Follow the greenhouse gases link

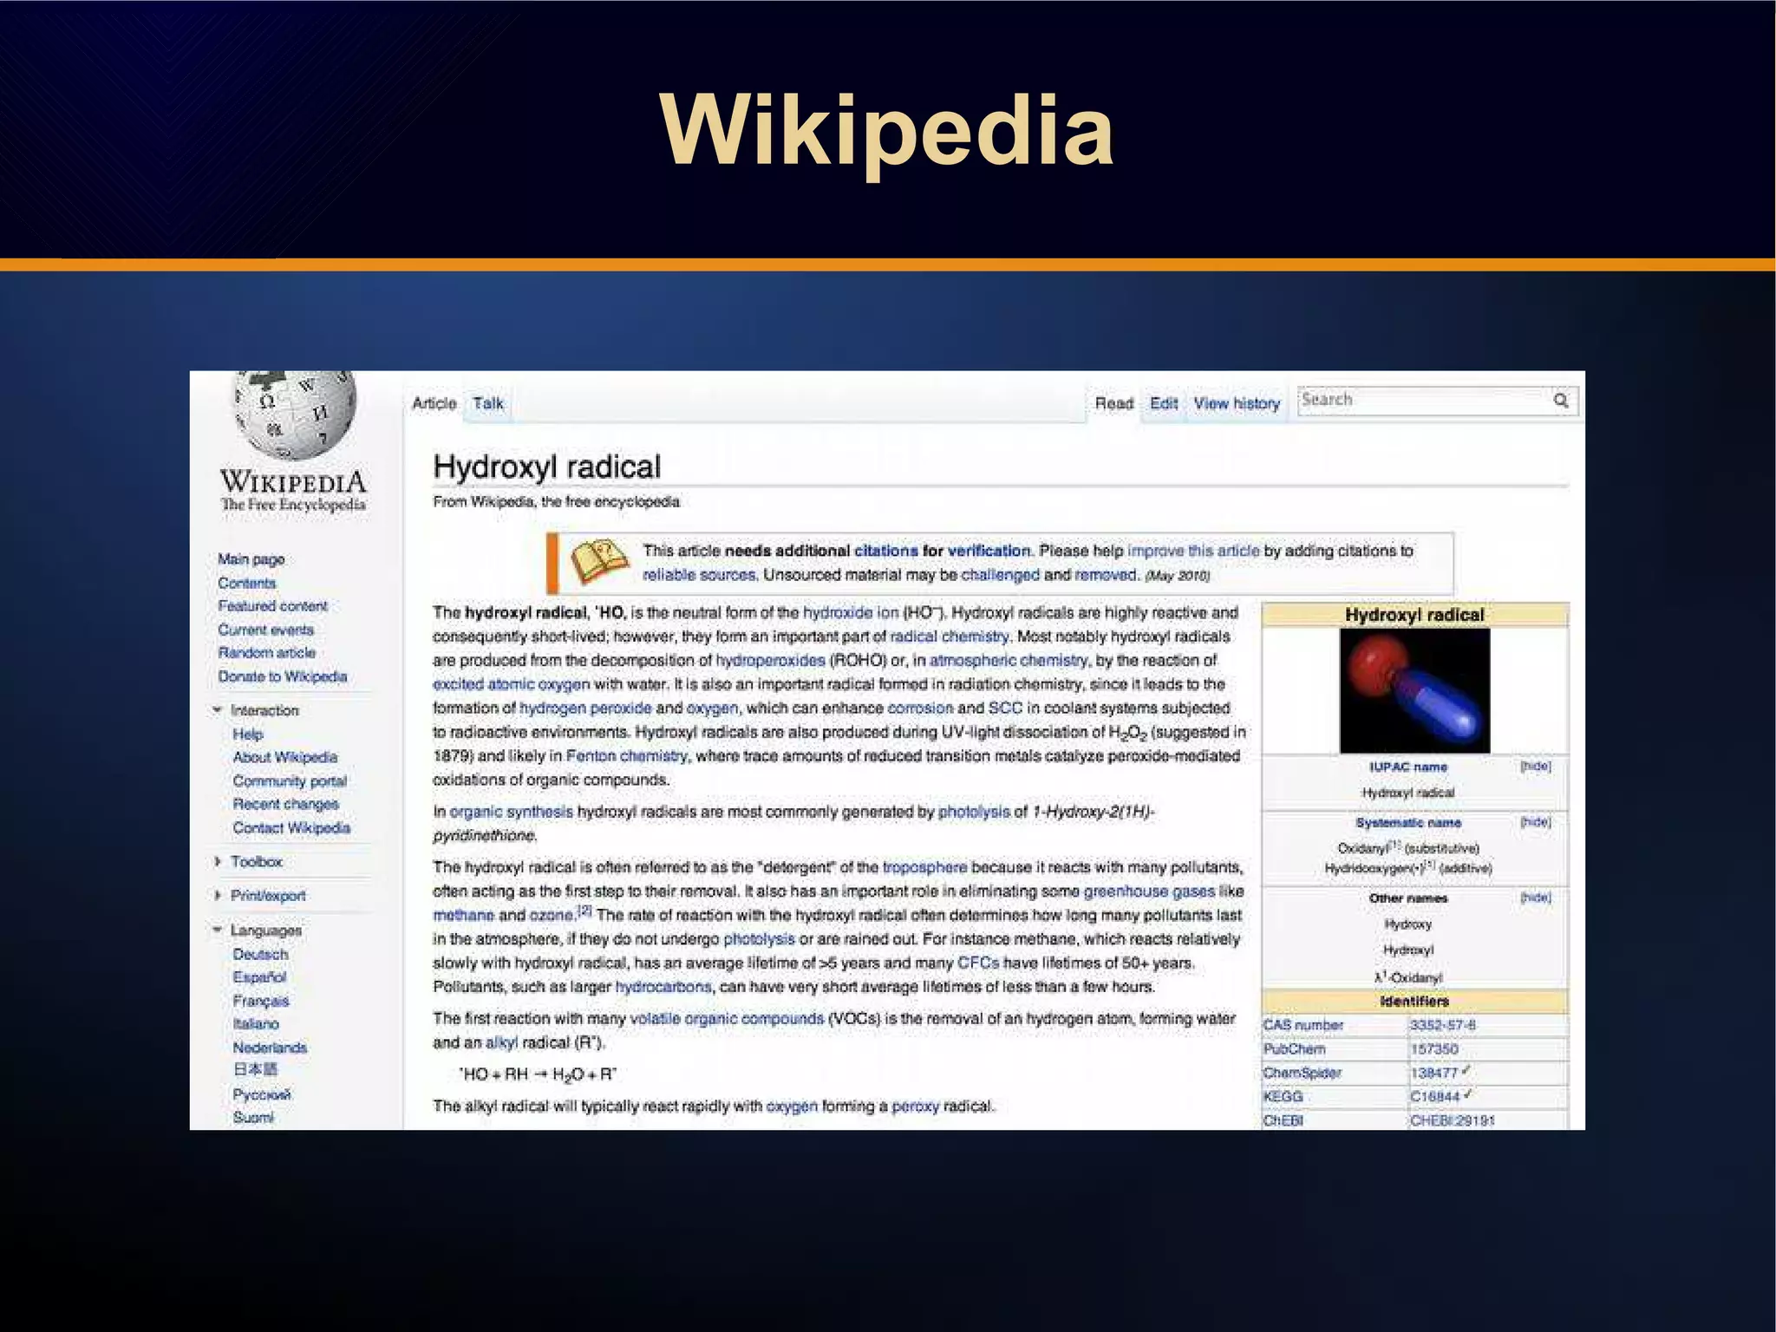1149,891
